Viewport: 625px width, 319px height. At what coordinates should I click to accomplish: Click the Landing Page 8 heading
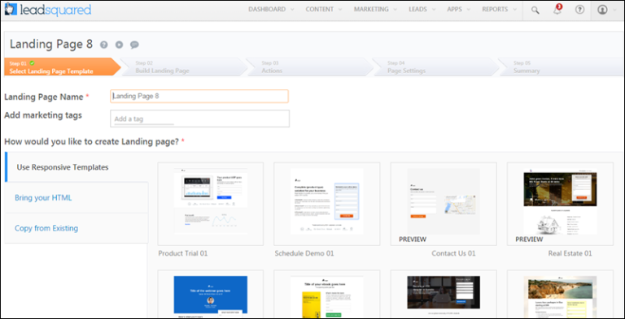coord(51,44)
